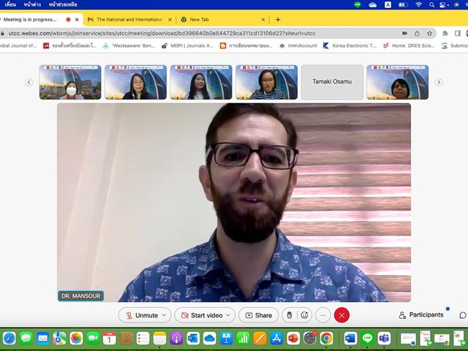Open more options ellipsis button

pos(323,315)
